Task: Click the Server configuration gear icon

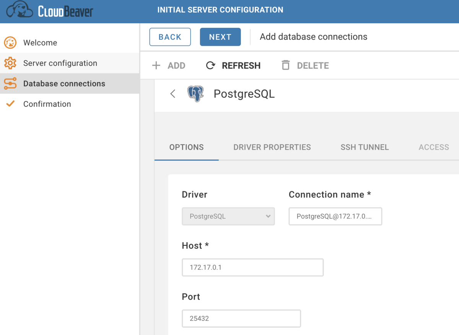Action: click(x=10, y=63)
